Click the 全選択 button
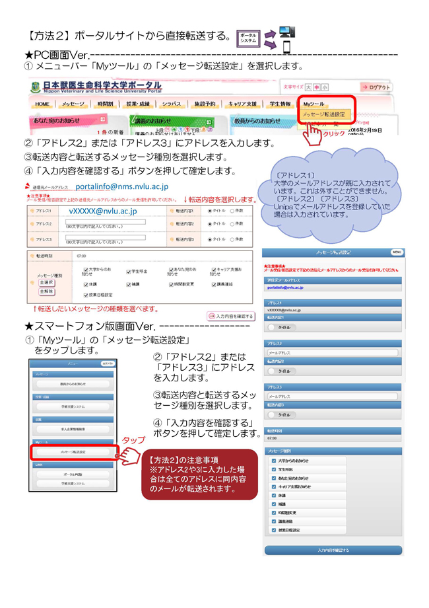Screen dimensions: 429x608 click(x=46, y=283)
